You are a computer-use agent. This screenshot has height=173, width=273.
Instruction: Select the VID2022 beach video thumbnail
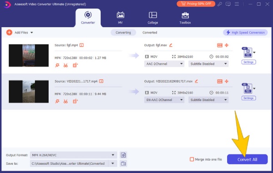(29, 92)
